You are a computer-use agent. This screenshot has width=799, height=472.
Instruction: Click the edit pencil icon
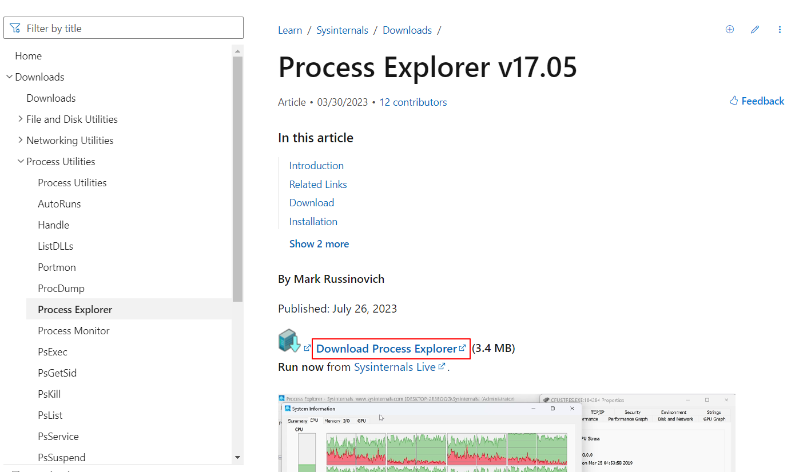tap(755, 30)
